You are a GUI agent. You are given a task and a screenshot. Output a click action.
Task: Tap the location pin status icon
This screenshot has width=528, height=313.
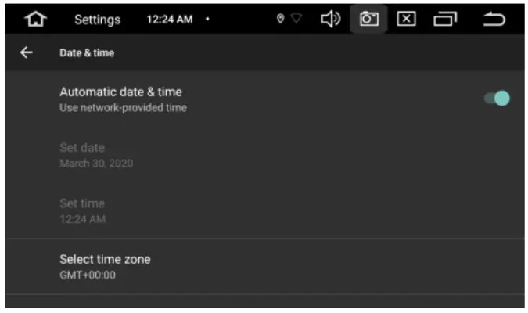[x=280, y=20]
